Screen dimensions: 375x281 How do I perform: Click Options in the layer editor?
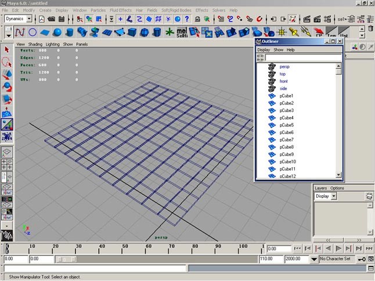point(337,188)
